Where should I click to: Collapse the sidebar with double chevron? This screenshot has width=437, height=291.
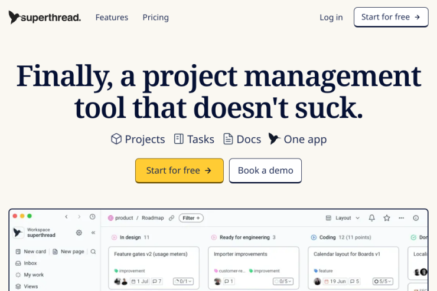point(93,233)
